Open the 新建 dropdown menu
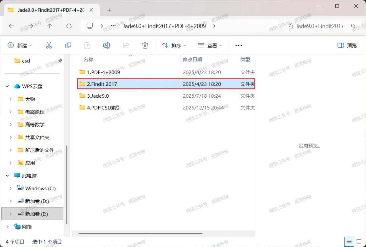Viewport: 366px width, 247px height. tap(20, 45)
